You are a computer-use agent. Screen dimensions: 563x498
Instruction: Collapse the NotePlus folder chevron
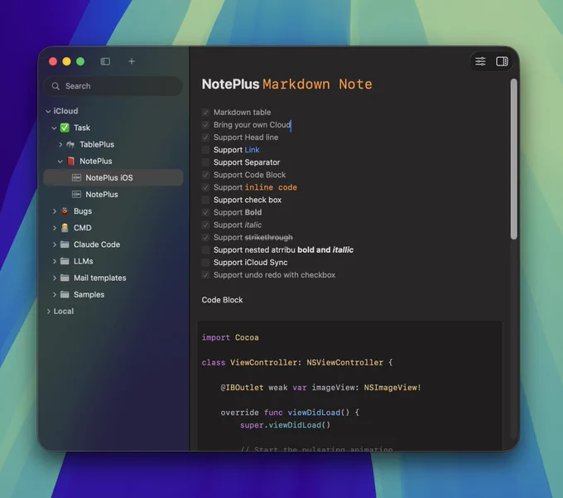[x=60, y=162]
